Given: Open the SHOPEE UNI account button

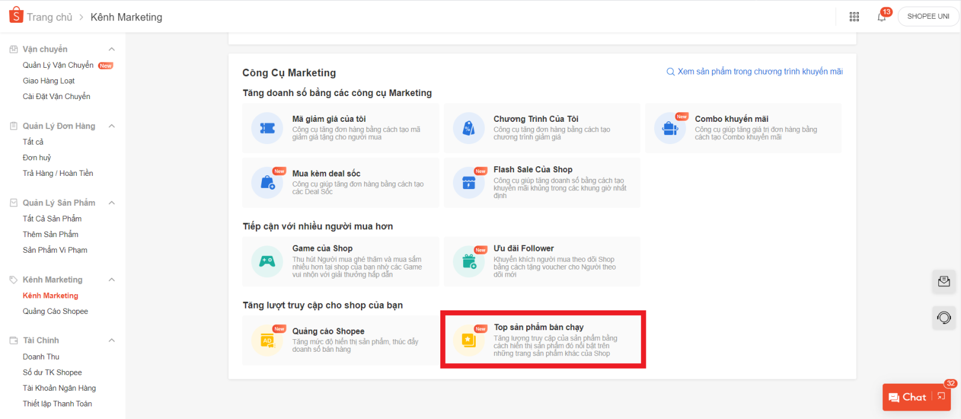Looking at the screenshot, I should (x=928, y=16).
